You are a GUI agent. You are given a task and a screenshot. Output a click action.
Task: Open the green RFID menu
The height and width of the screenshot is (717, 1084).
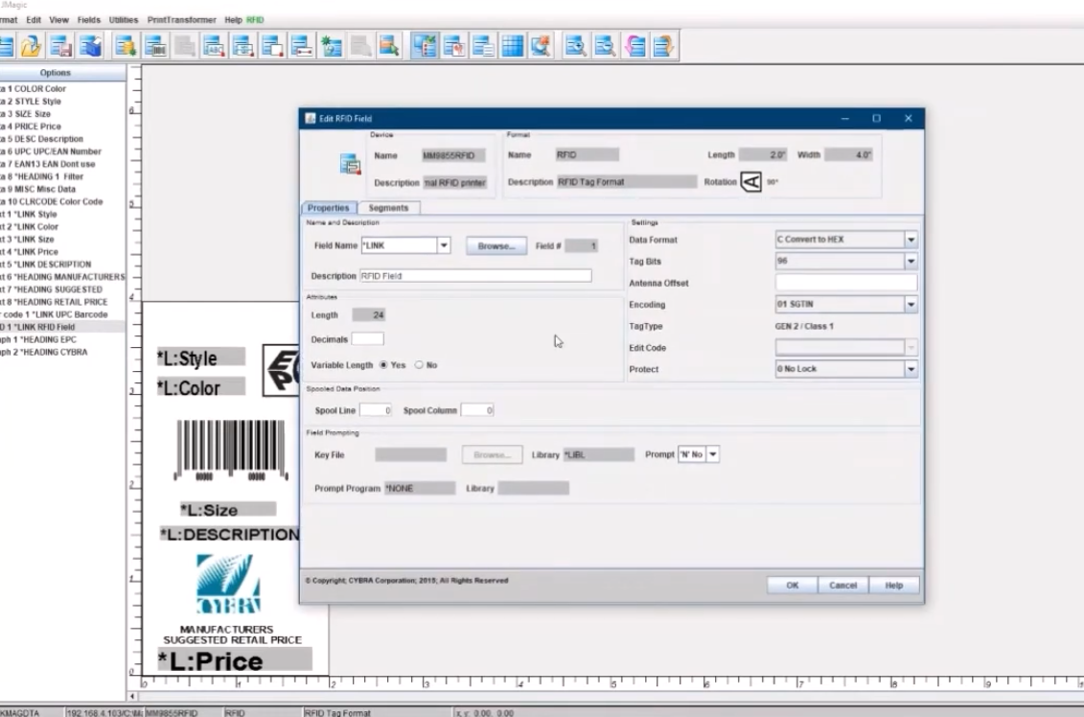click(255, 20)
